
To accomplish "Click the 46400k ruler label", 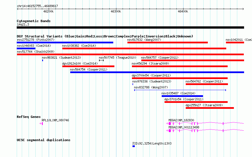I will point(183,11).
